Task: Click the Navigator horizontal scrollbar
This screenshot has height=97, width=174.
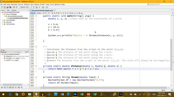Action: click(x=13, y=85)
